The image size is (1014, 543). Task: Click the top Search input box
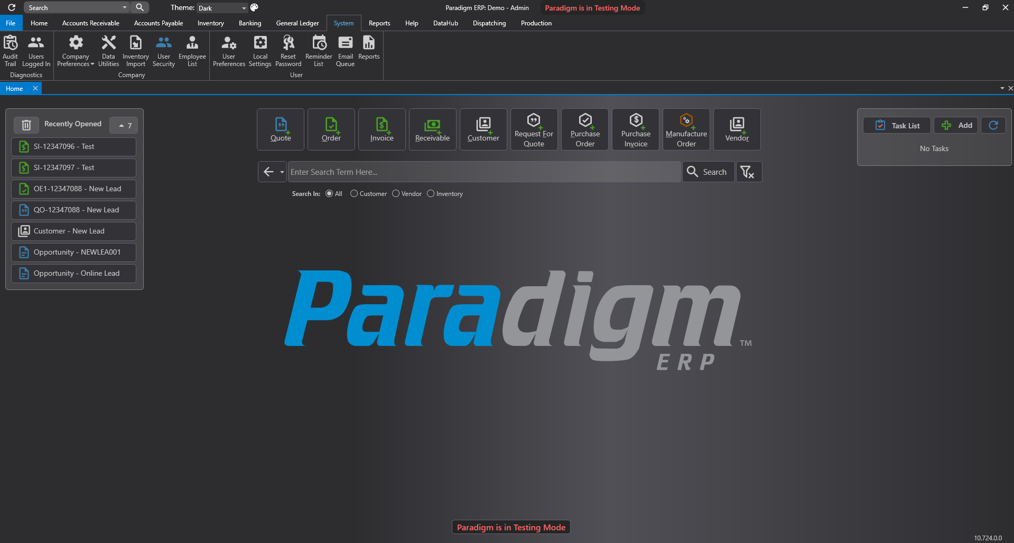point(73,7)
